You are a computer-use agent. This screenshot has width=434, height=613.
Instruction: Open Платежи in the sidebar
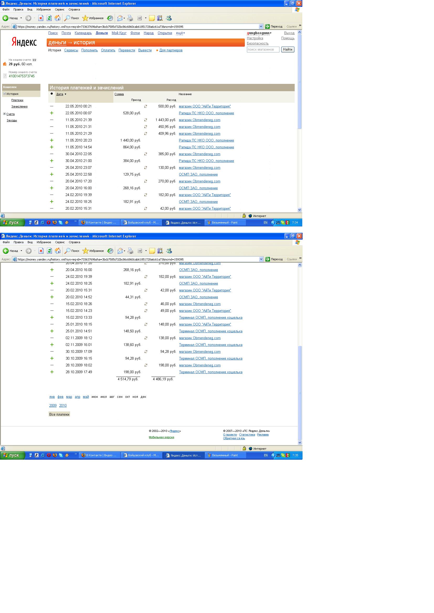pos(17,100)
